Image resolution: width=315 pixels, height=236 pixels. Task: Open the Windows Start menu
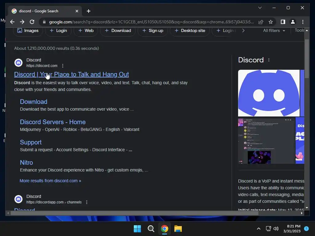coord(138,229)
